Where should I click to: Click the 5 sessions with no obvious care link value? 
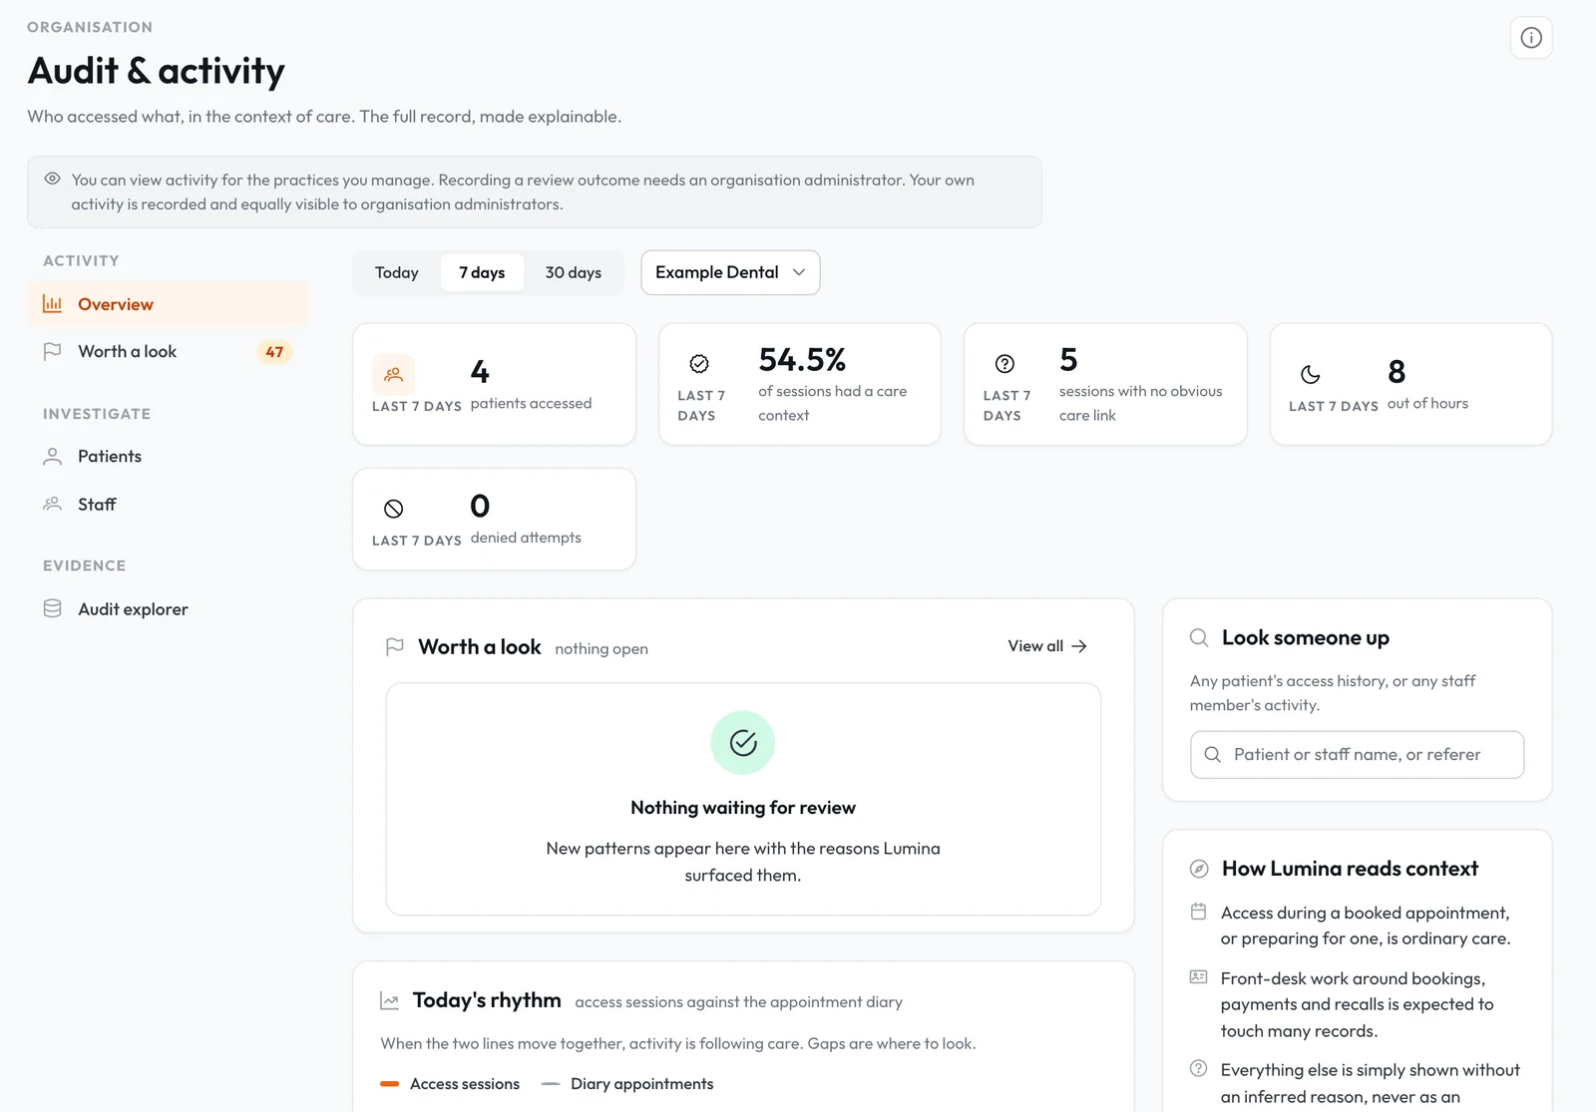pos(1068,359)
